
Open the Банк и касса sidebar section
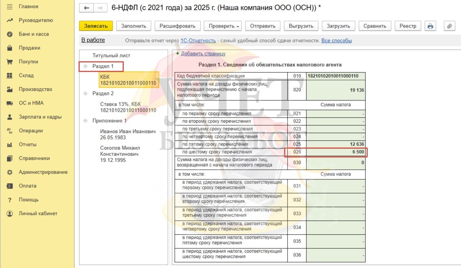pyautogui.click(x=33, y=34)
